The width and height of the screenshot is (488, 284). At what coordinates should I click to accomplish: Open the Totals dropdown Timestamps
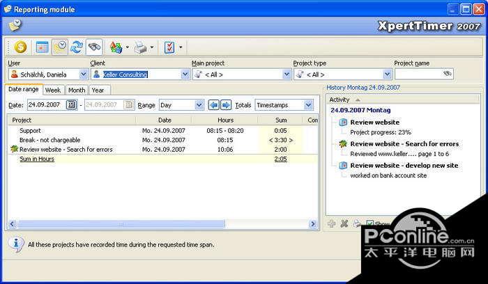(308, 105)
